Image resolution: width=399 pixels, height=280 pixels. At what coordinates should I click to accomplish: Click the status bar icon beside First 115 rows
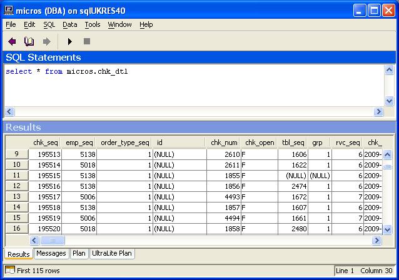pos(10,270)
